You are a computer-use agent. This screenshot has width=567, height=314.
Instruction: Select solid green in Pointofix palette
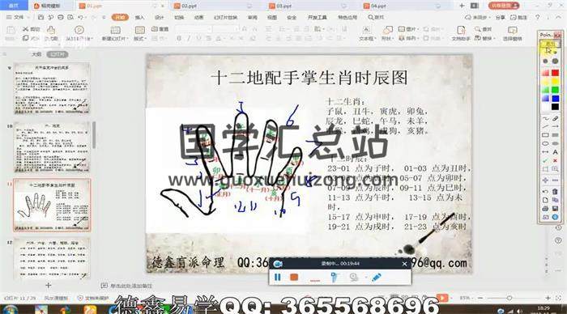[x=555, y=90]
